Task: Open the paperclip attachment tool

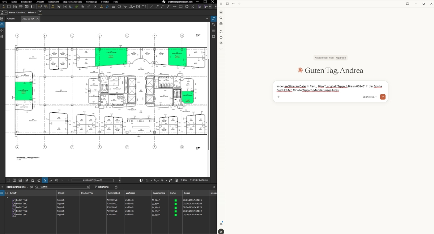Action: tap(82, 6)
